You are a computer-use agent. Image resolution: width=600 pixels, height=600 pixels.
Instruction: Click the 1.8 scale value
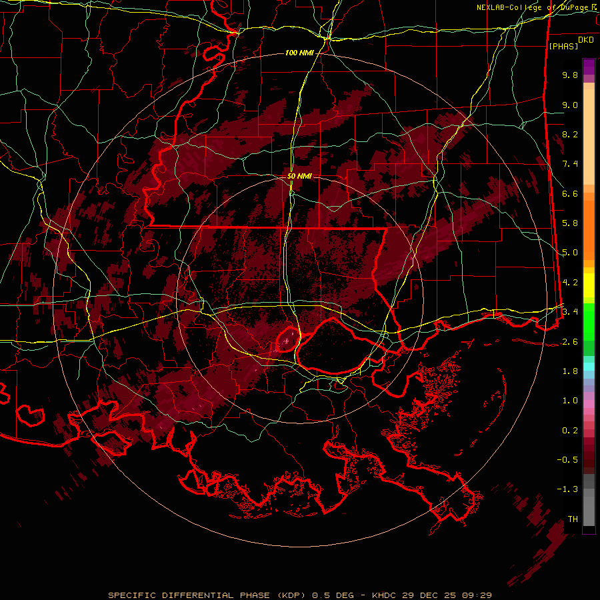570,371
